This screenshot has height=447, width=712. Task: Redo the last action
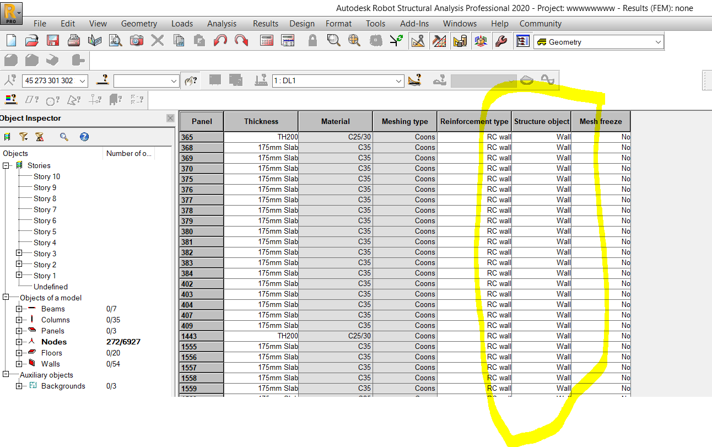[241, 41]
